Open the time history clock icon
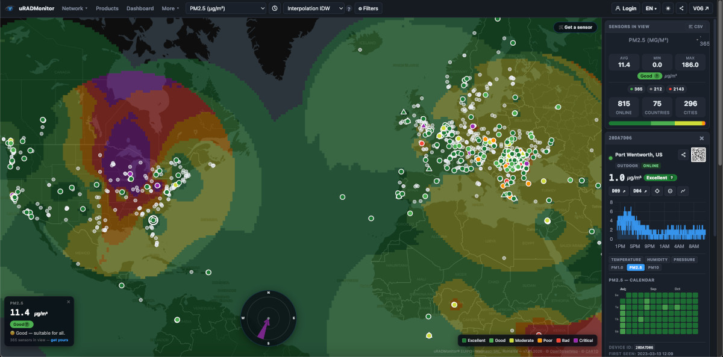Image resolution: width=723 pixels, height=357 pixels. 275,8
